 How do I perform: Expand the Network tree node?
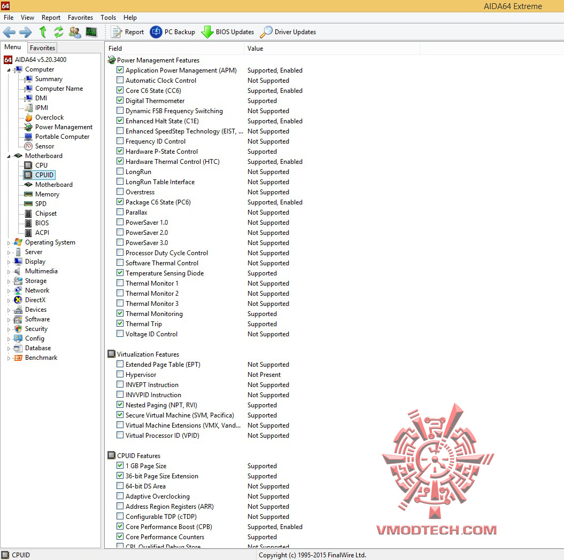click(9, 291)
